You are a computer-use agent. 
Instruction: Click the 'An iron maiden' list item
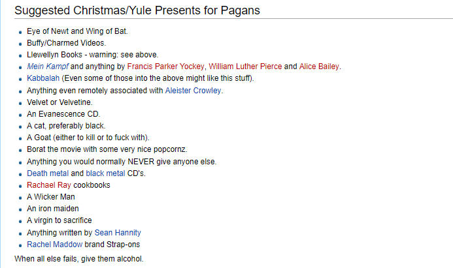click(53, 209)
